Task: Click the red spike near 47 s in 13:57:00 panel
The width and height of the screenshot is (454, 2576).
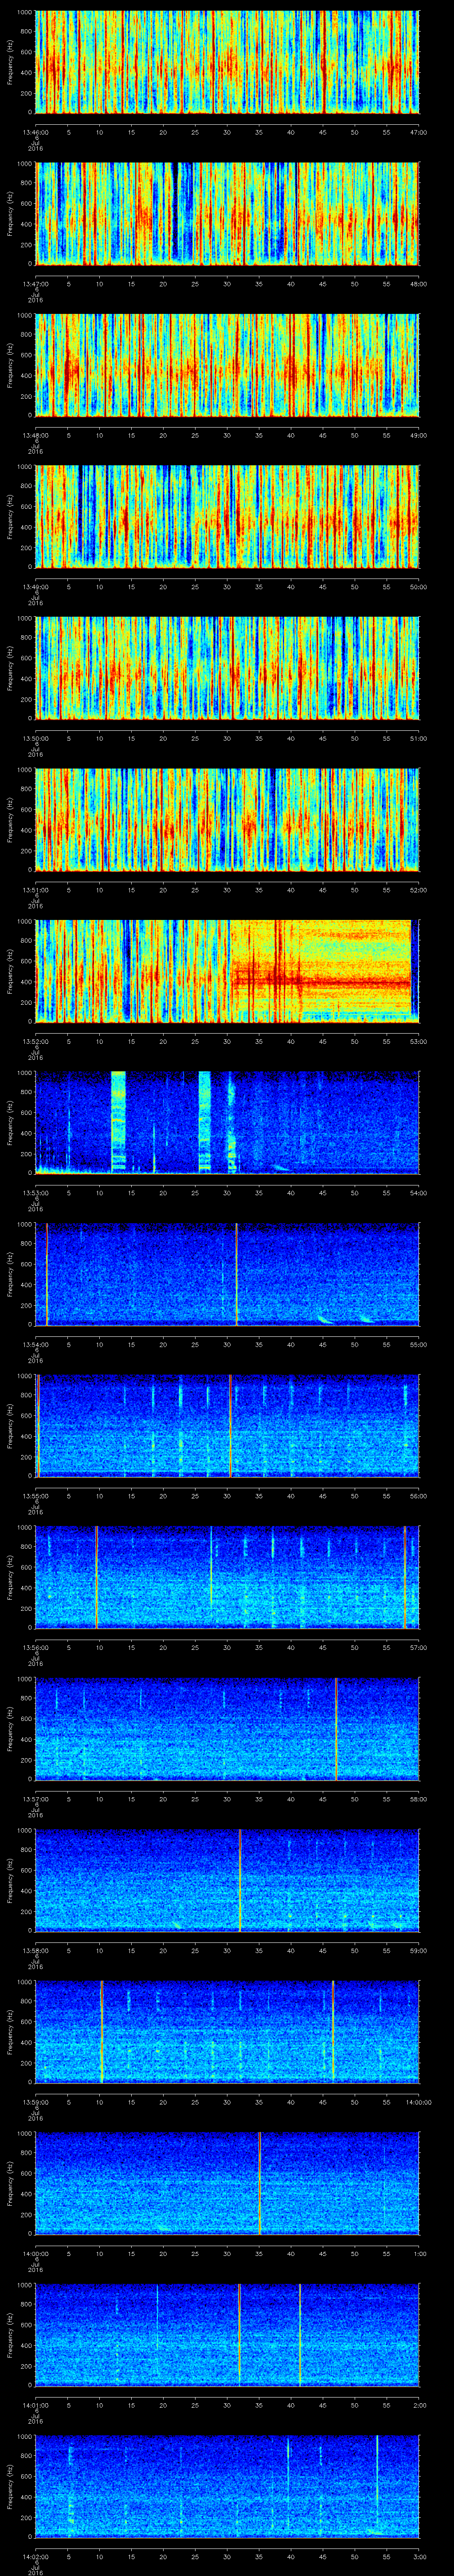Action: pyautogui.click(x=336, y=1729)
